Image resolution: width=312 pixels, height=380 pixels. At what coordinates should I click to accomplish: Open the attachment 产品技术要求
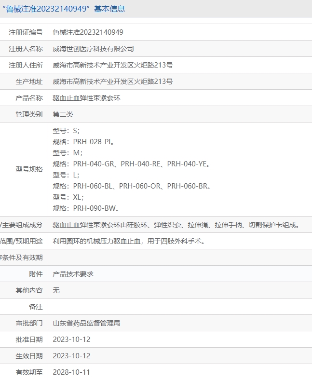click(x=73, y=274)
